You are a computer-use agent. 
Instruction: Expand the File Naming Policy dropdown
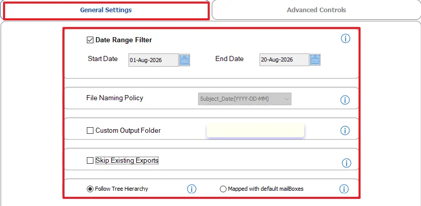245,99
